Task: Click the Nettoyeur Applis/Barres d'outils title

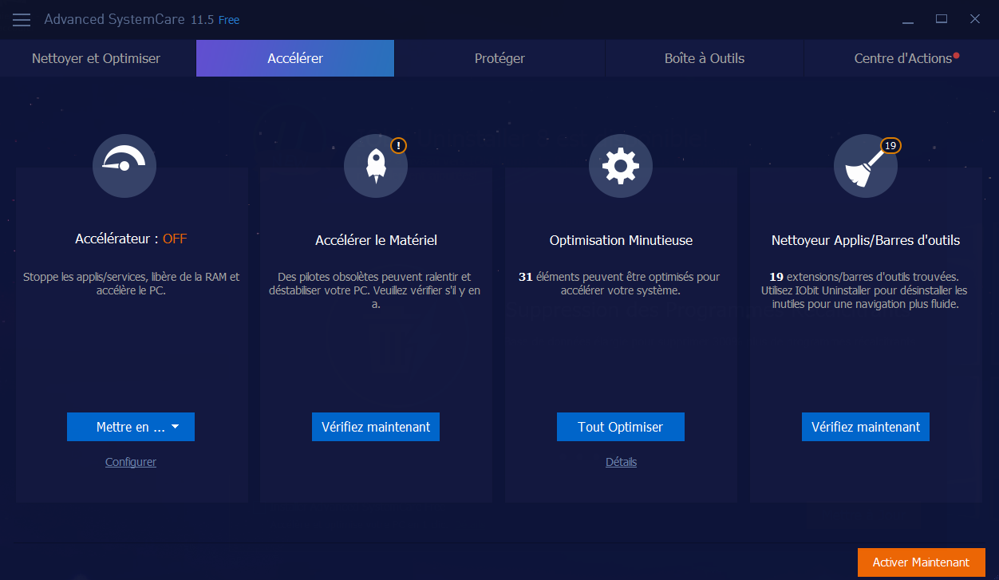Action: pos(866,240)
